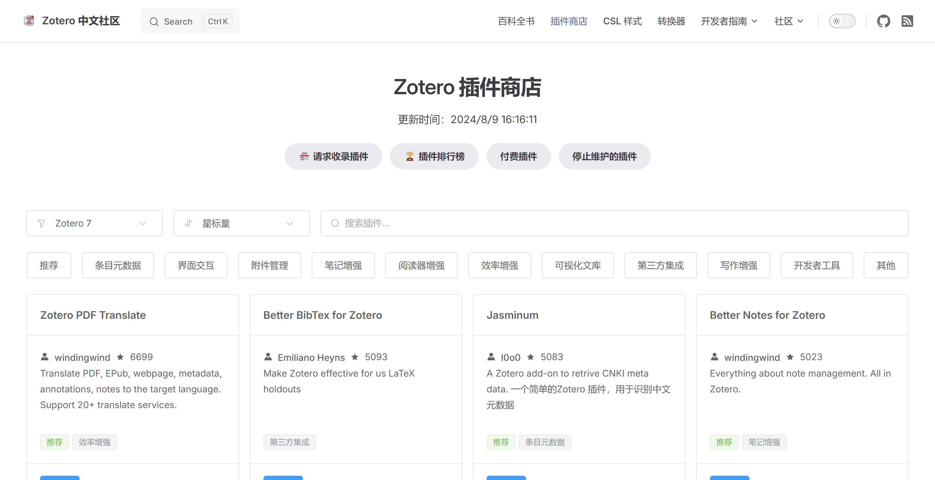Open the Jasminum card title
Image resolution: width=935 pixels, height=480 pixels.
pyautogui.click(x=513, y=315)
